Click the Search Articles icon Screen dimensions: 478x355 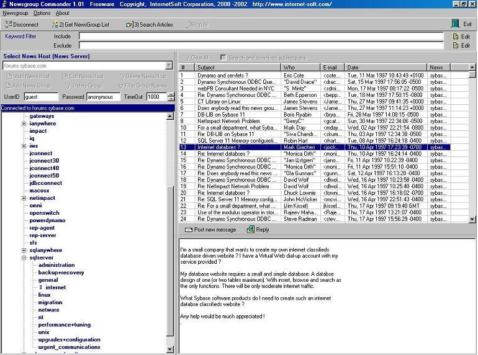129,25
